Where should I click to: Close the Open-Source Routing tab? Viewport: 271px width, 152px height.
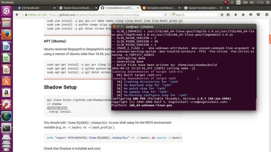96,8
